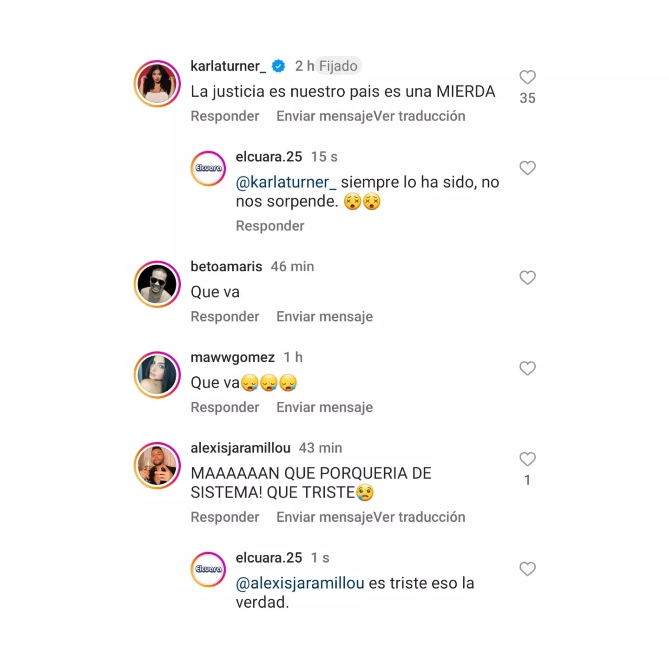See translation of karlaturner_'s comment
669x669 pixels.
(419, 116)
